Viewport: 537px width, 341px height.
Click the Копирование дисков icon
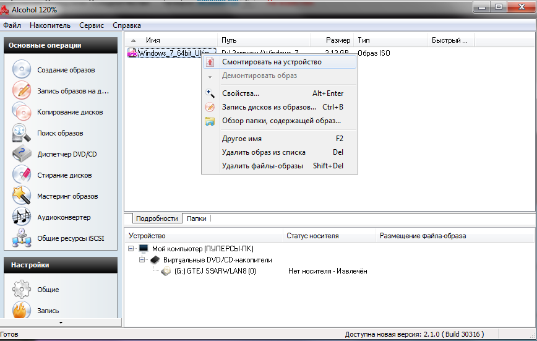[22, 112]
